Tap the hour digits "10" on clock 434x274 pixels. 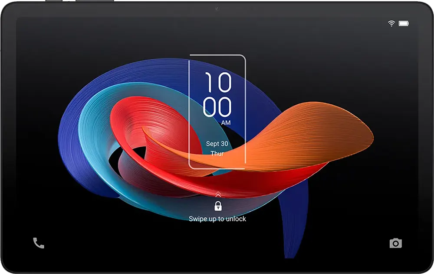click(x=217, y=83)
